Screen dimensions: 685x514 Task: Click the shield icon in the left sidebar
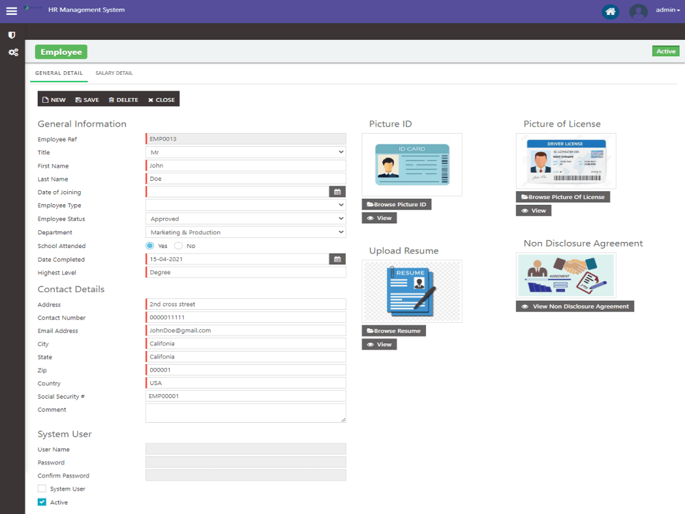click(x=11, y=35)
